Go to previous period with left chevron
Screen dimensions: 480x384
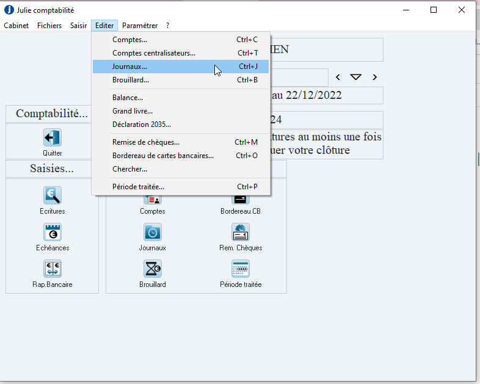[x=338, y=77]
